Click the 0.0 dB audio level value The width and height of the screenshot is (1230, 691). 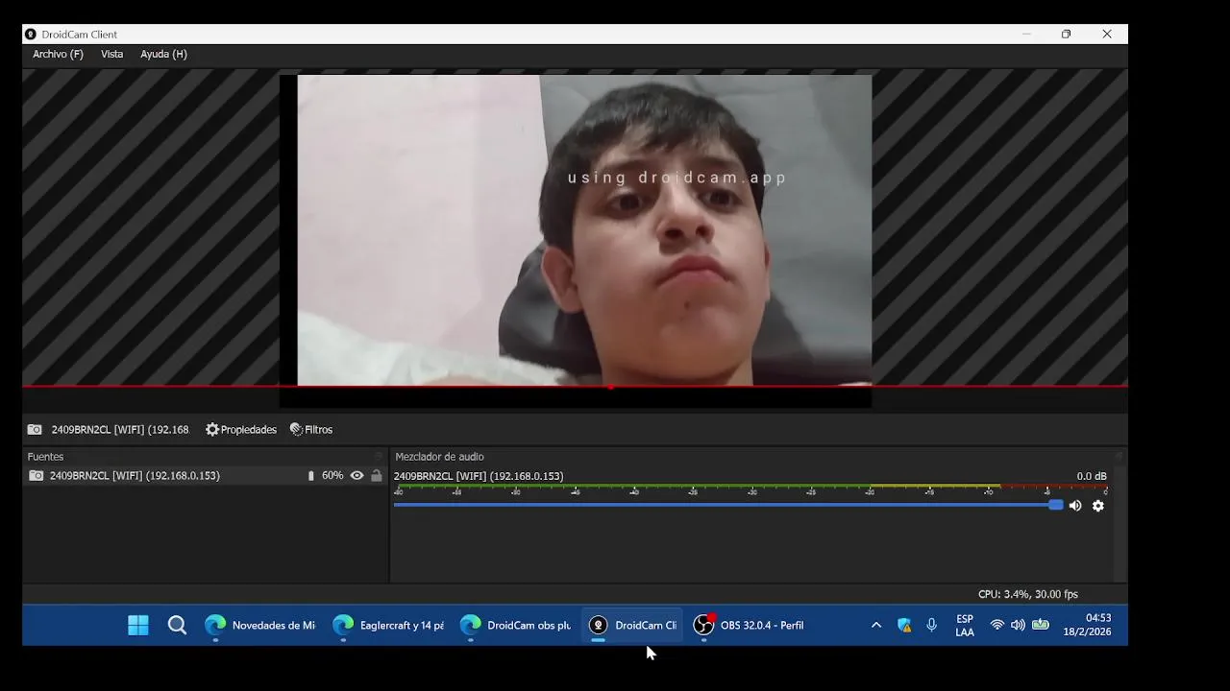coord(1092,476)
